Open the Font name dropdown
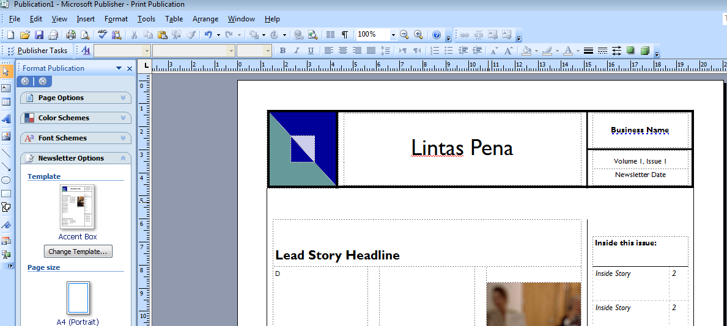The width and height of the screenshot is (727, 326). tap(231, 51)
